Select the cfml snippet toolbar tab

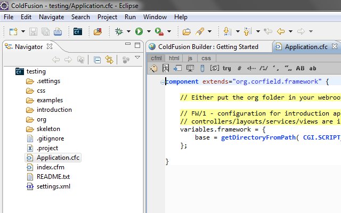point(156,58)
